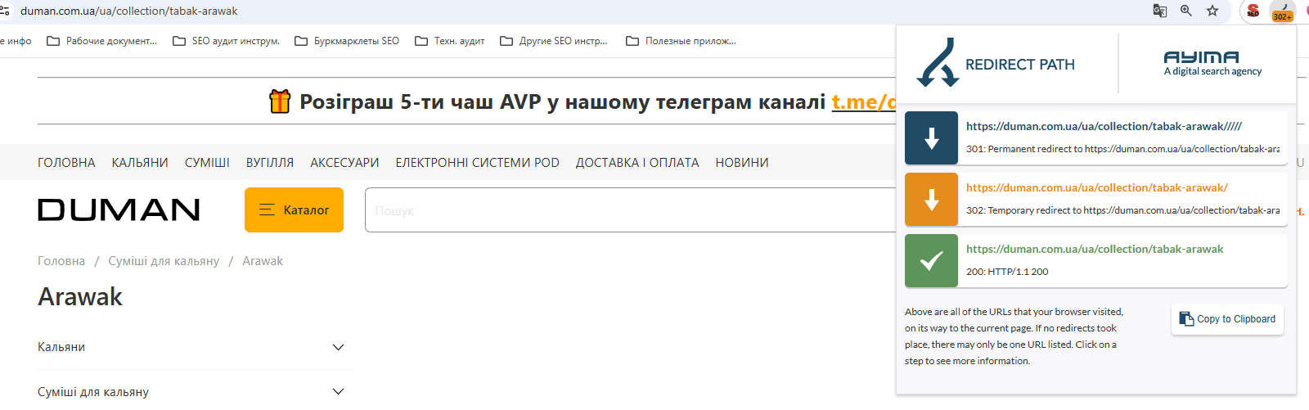Click the DUMAN site logo

[119, 210]
